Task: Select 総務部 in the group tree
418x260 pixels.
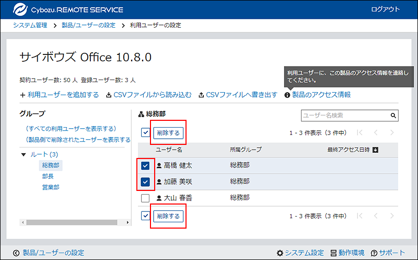Action: coord(51,165)
